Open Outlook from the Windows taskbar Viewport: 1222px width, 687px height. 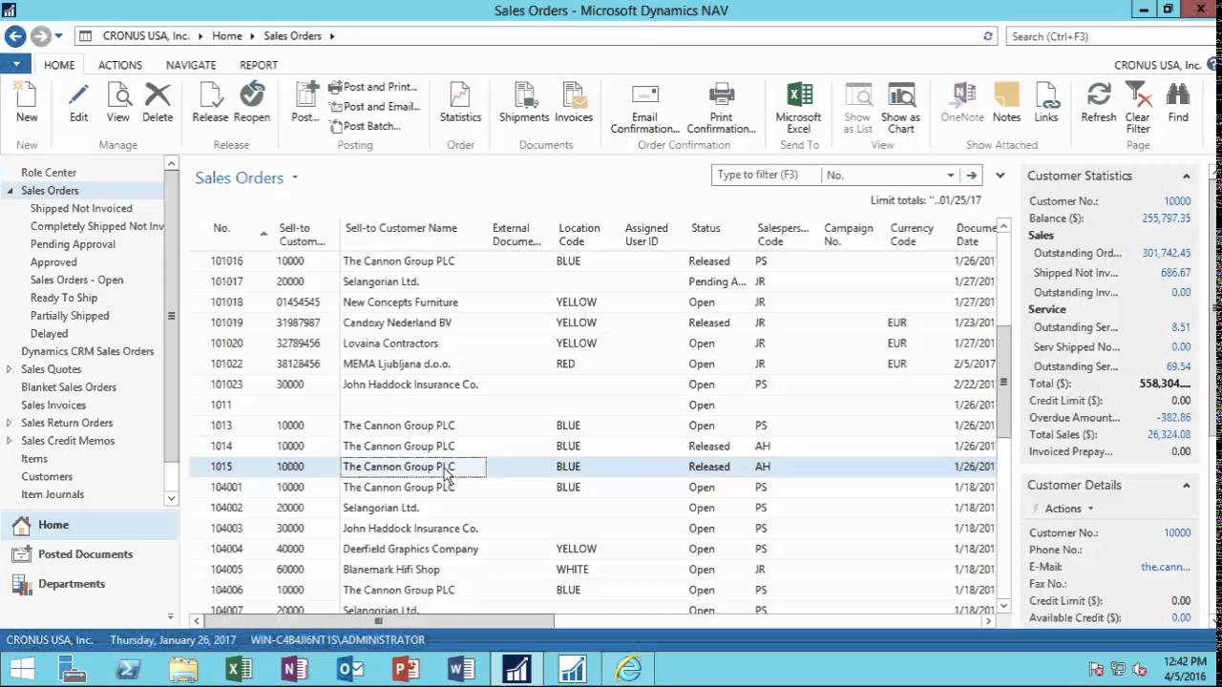[350, 670]
